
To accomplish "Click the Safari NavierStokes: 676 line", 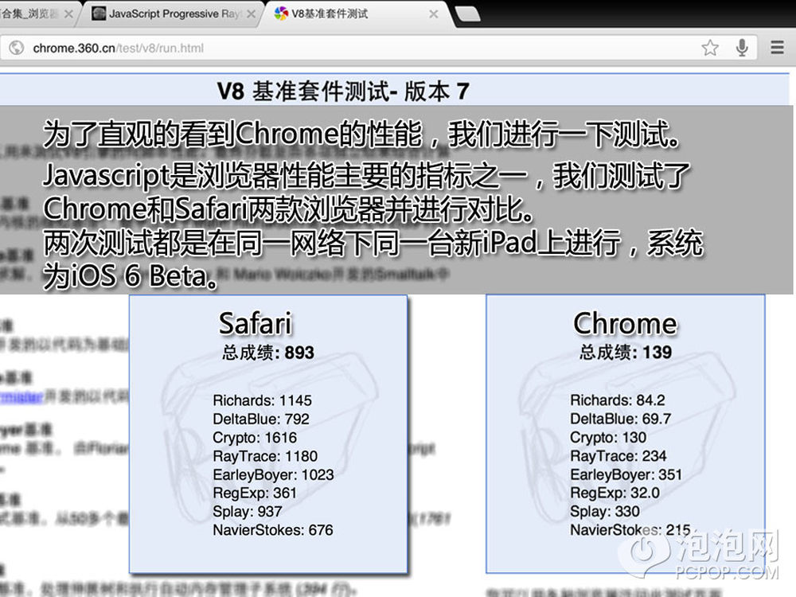I will pyautogui.click(x=272, y=530).
